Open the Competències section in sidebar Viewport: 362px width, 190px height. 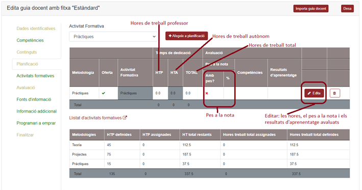coord(30,40)
